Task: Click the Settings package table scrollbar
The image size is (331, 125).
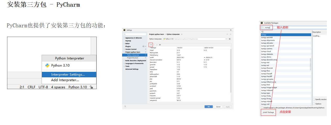Action: point(231,71)
